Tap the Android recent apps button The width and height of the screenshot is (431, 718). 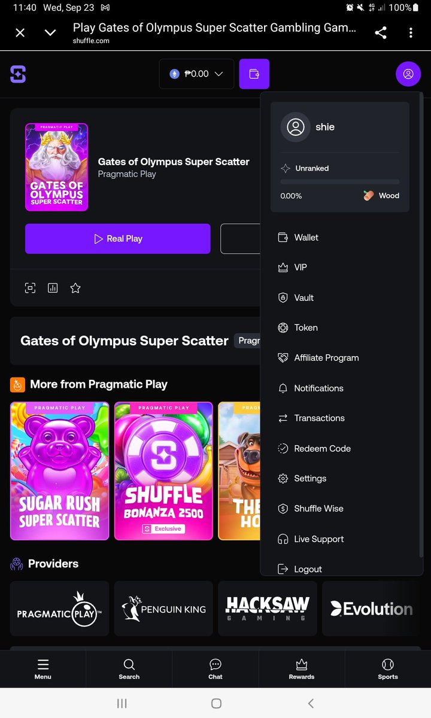[x=122, y=704]
